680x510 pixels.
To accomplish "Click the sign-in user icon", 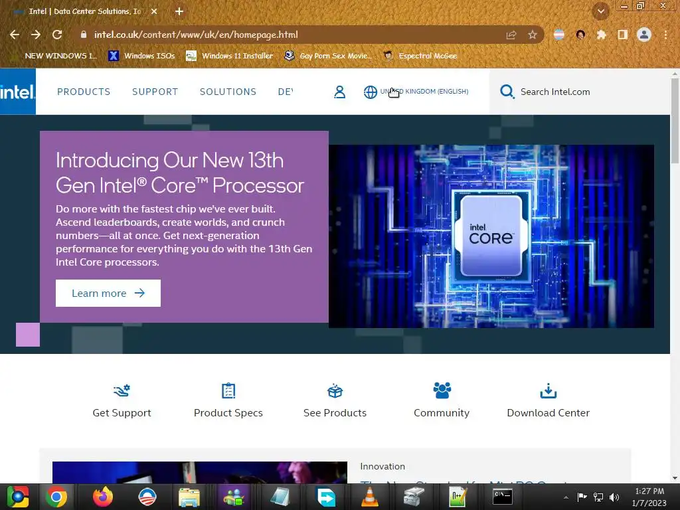I will tap(339, 92).
